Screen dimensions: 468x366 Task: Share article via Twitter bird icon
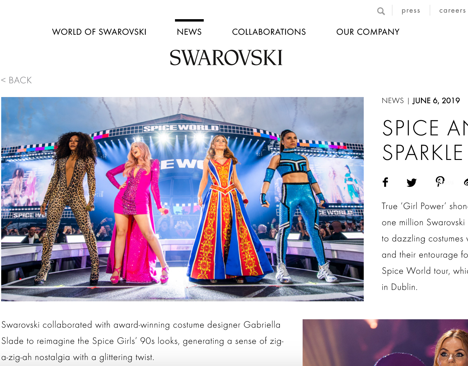[x=412, y=182]
